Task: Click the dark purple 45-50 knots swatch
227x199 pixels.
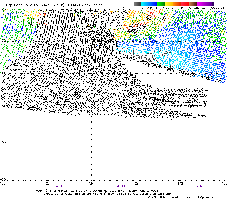Action: (209, 4)
